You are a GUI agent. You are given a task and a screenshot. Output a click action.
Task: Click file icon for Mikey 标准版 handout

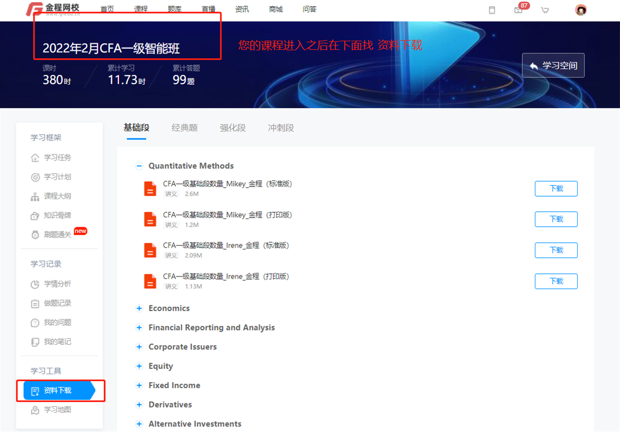point(150,189)
